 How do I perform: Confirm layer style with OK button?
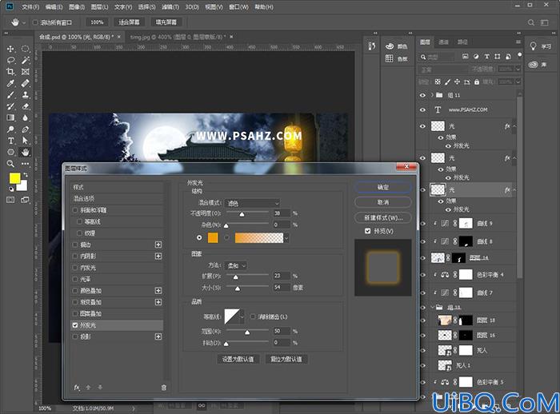(383, 187)
